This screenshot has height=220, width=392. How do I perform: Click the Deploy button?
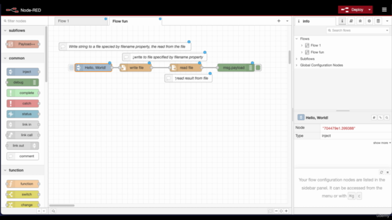pyautogui.click(x=352, y=10)
